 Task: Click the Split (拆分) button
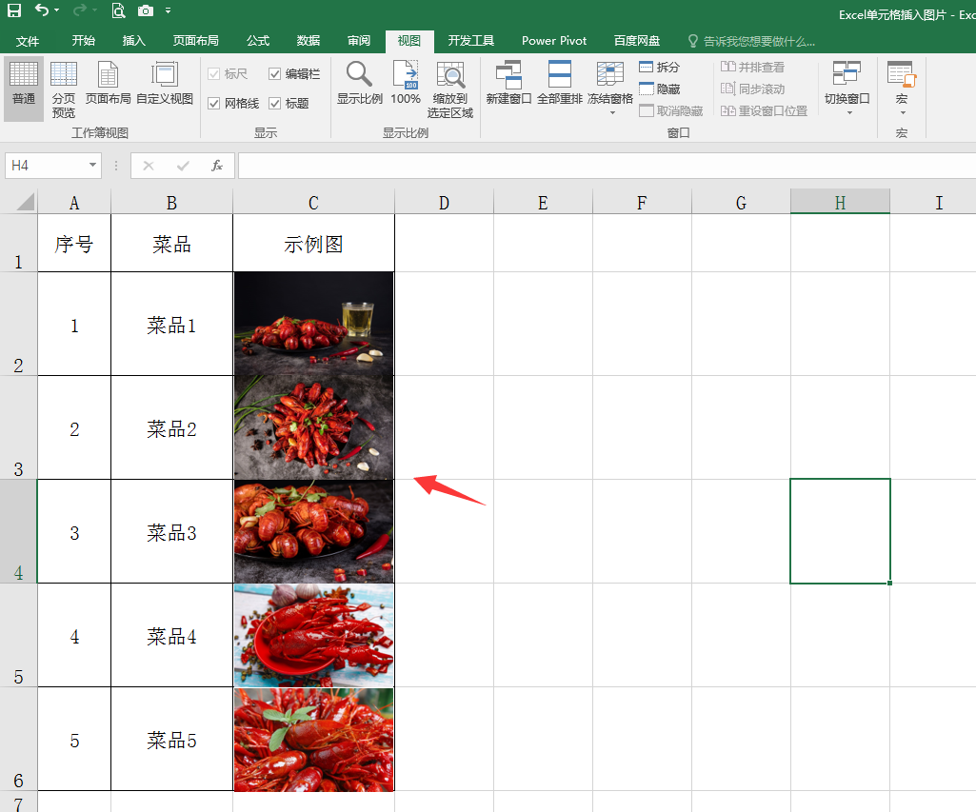[x=660, y=68]
